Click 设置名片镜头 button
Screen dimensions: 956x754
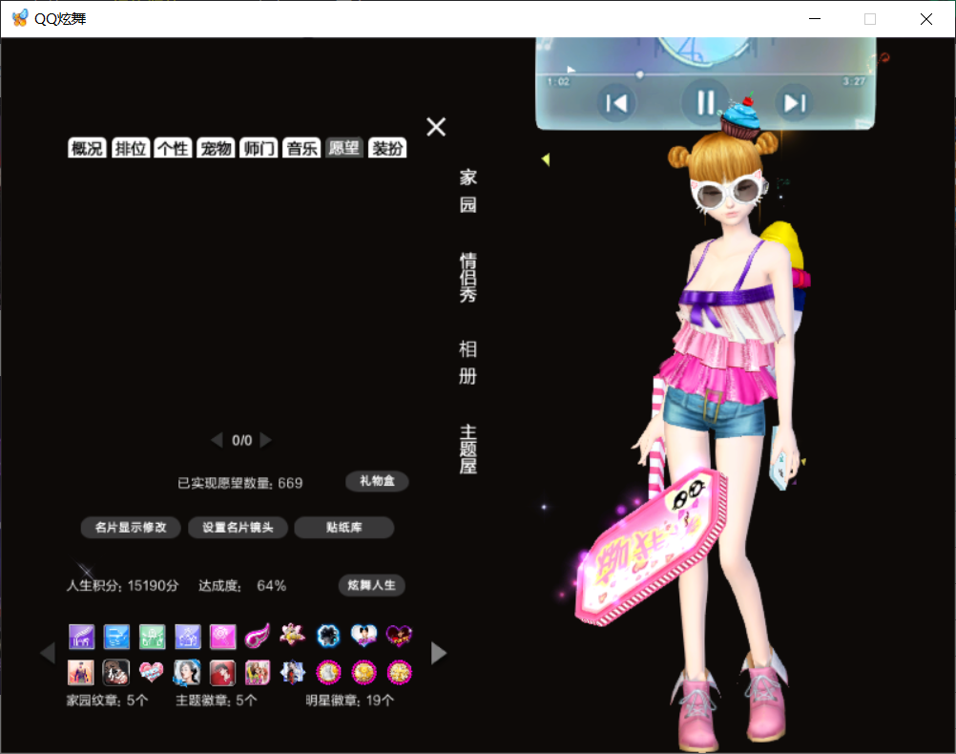238,528
